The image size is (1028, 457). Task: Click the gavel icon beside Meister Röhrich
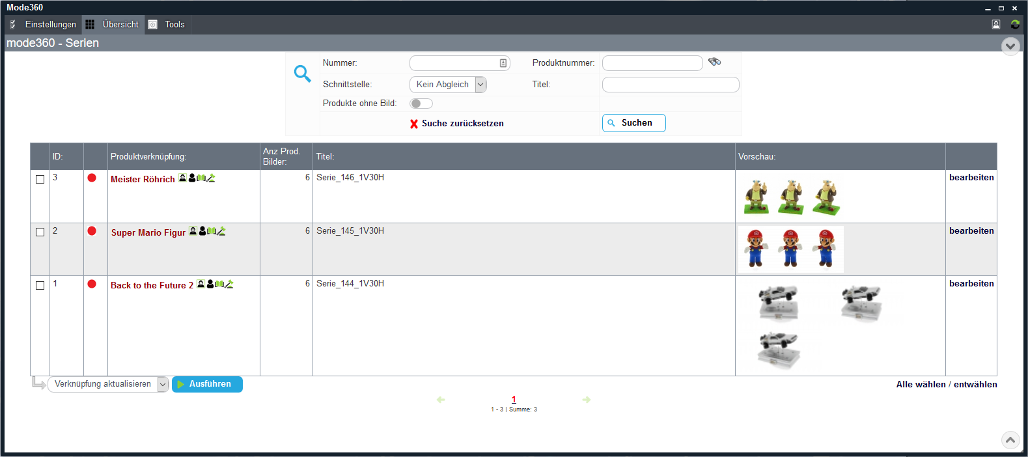(211, 178)
